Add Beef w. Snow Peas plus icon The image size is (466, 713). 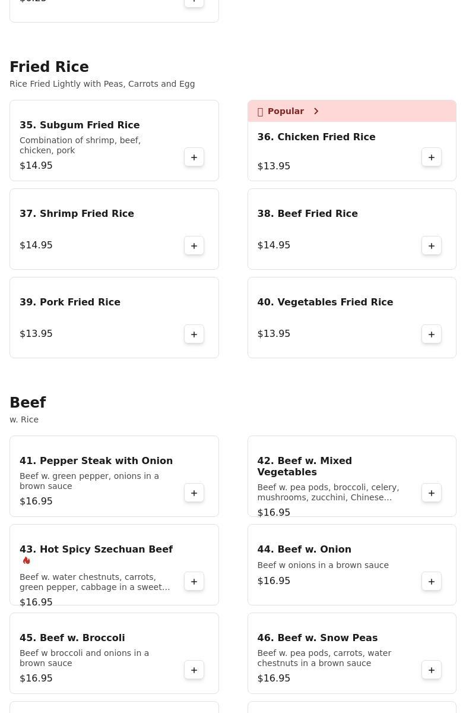(432, 670)
